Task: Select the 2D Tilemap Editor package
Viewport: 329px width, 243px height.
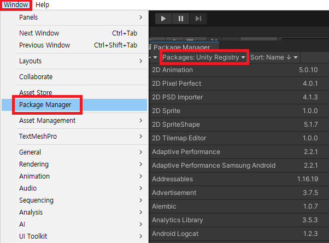Action: [x=239, y=138]
